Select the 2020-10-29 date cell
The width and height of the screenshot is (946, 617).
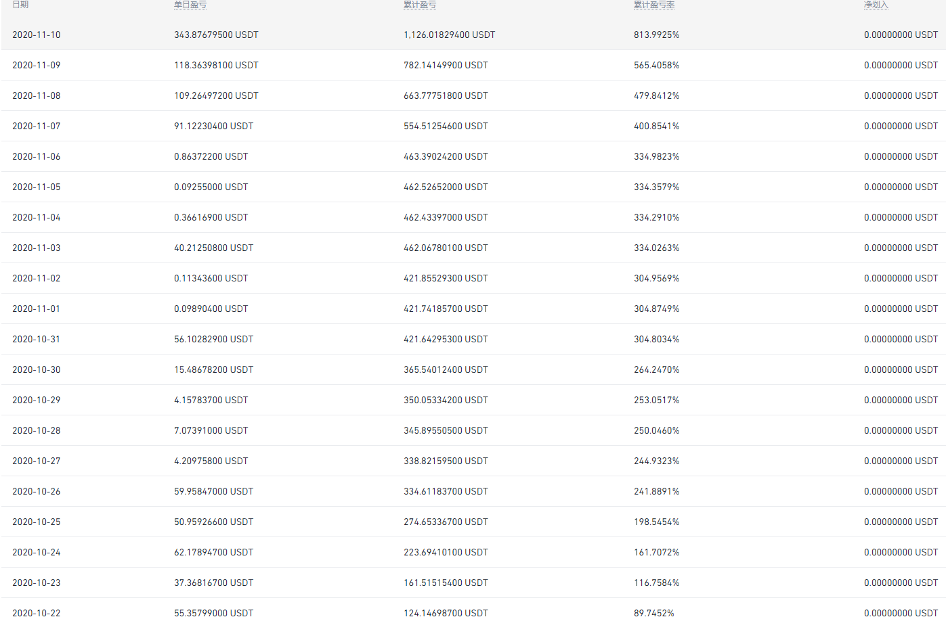[37, 400]
